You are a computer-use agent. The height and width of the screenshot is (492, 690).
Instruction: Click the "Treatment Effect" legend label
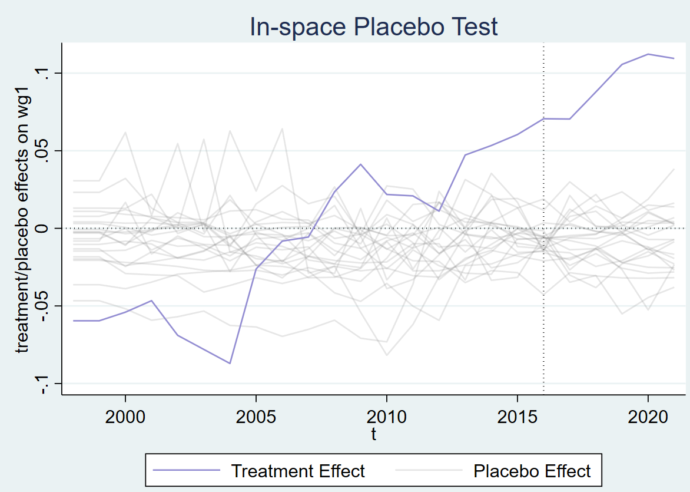298,471
